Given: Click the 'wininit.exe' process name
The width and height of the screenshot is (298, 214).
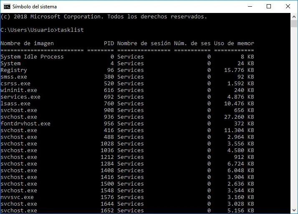Looking at the screenshot, I should [x=19, y=90].
